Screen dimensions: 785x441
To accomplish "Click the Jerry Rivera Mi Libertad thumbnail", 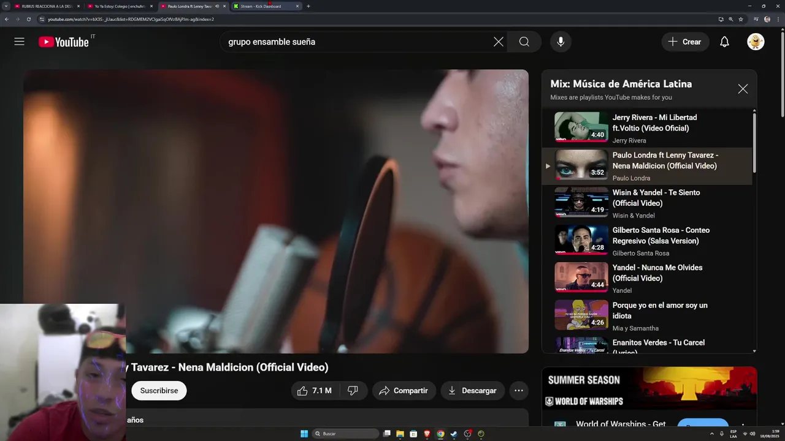I will (x=581, y=127).
